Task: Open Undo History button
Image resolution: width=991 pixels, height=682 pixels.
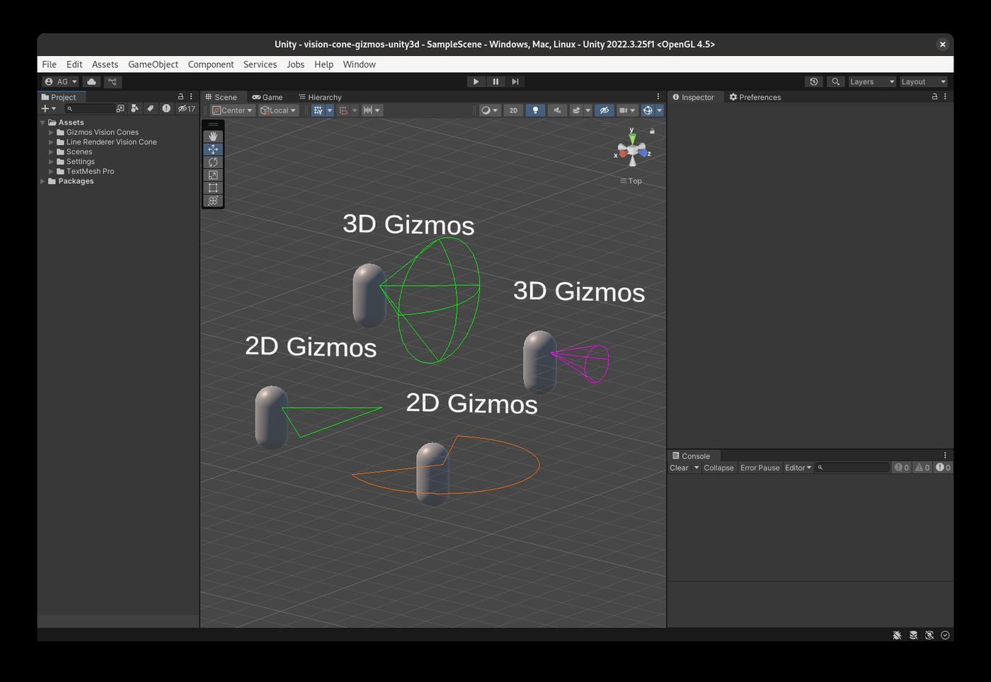Action: click(x=814, y=81)
